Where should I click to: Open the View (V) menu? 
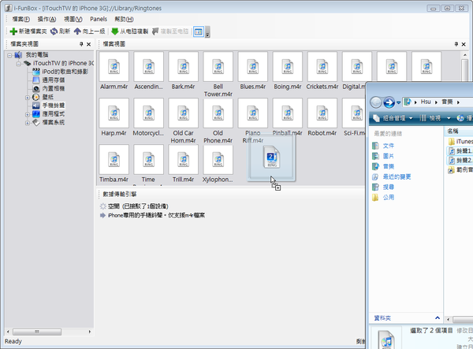[73, 19]
